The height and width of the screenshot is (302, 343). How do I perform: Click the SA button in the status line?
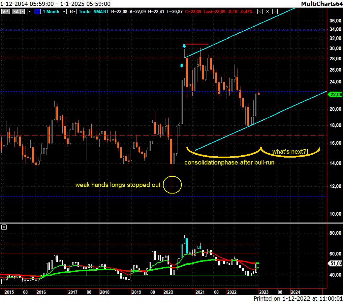(x=15, y=11)
